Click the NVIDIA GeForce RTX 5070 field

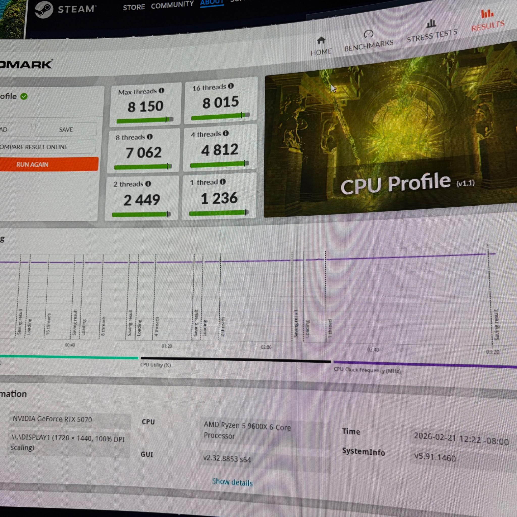(70, 420)
